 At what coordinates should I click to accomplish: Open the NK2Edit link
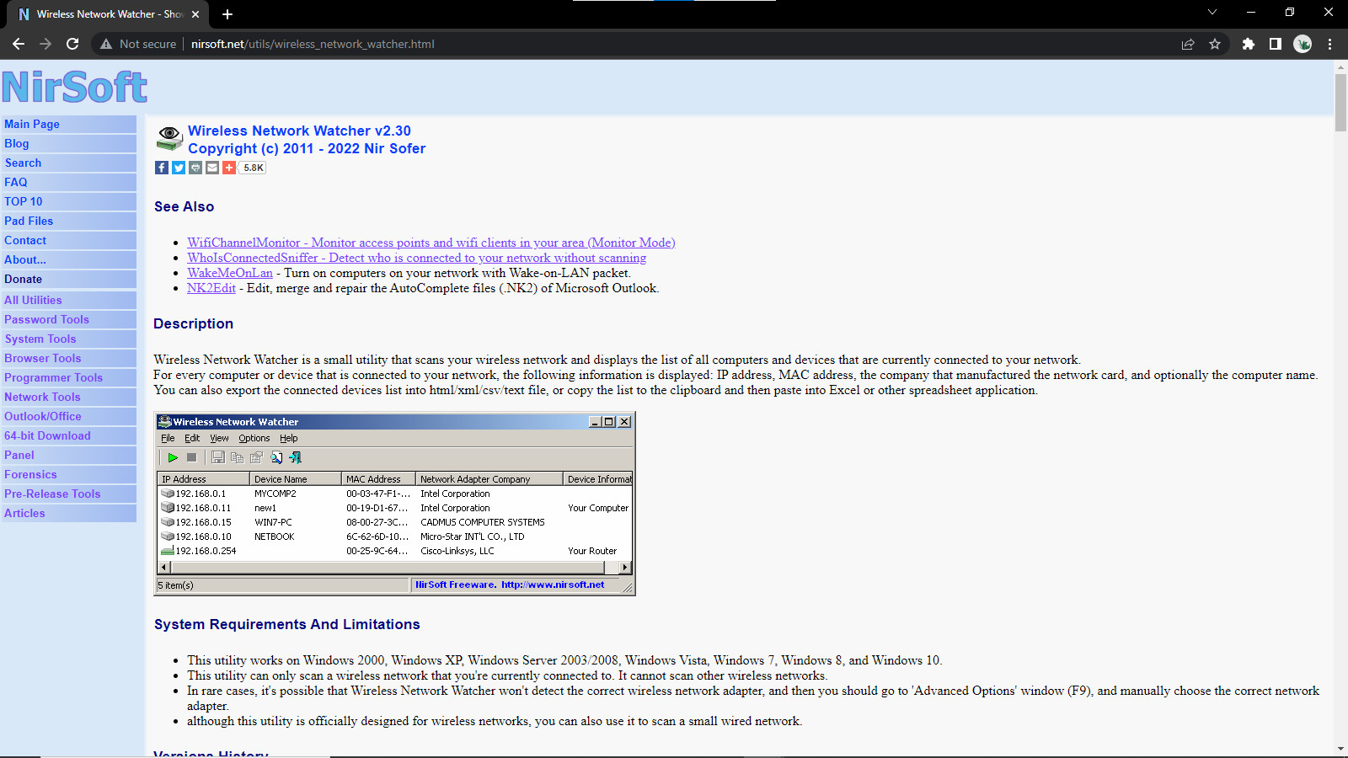(x=211, y=288)
